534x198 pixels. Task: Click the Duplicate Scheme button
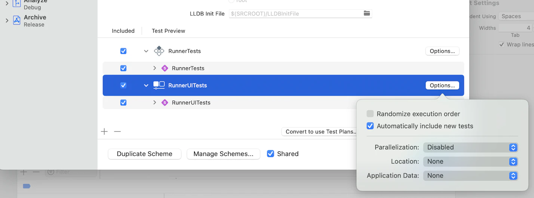(144, 154)
